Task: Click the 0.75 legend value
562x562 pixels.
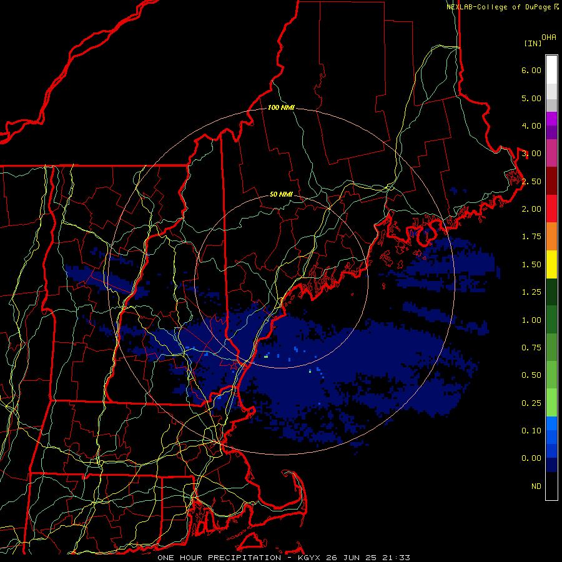Action: tap(531, 348)
